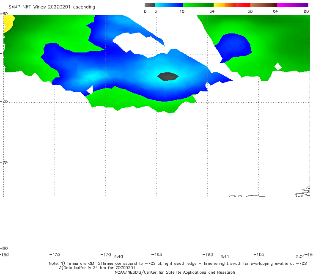Click the latitude label '-70'
Screen dimensions: 313x275
pos(4,102)
